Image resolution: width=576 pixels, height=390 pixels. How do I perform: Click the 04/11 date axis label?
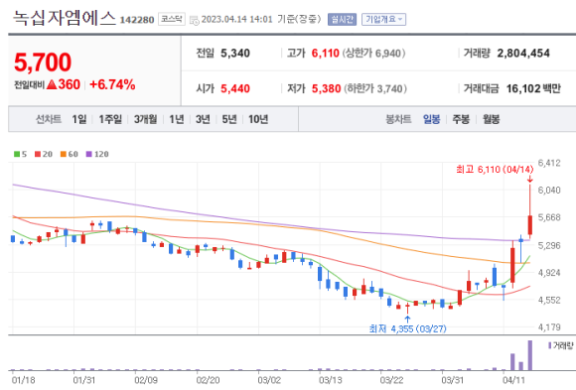[513, 380]
